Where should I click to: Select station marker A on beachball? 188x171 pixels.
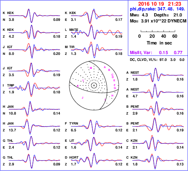coord(105,67)
